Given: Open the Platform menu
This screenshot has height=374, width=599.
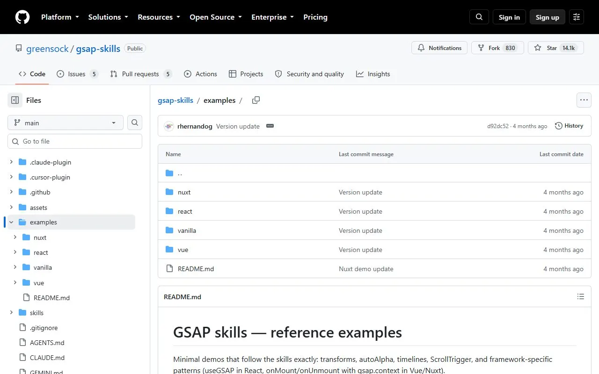Looking at the screenshot, I should click(x=60, y=17).
